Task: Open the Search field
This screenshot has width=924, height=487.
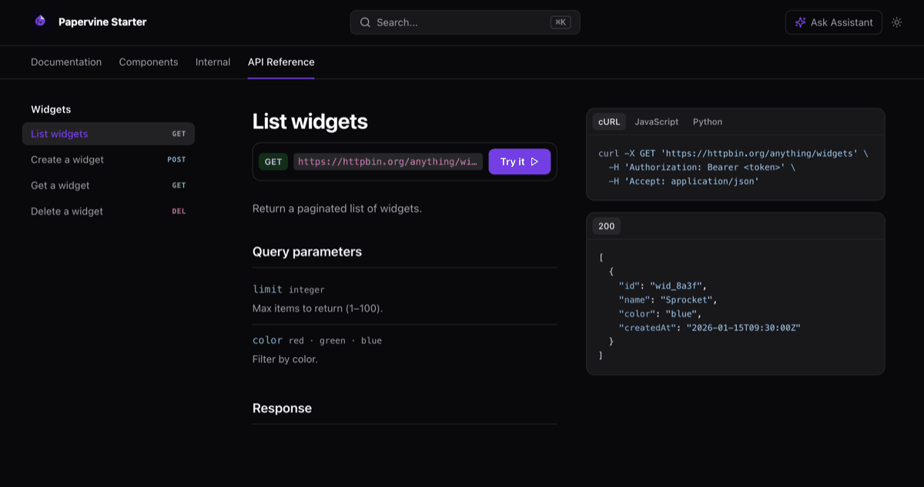Action: point(465,22)
